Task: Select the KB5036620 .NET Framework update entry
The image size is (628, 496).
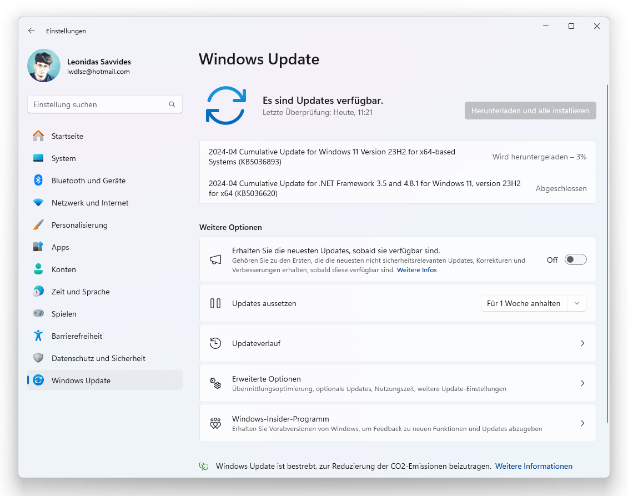Action: point(398,188)
